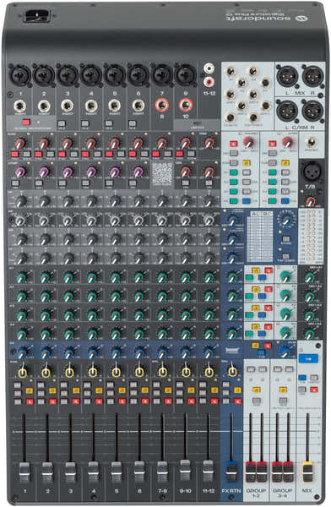The height and width of the screenshot is (507, 331).
Task: Select the Mix L XLR output connector
Action: point(287,76)
